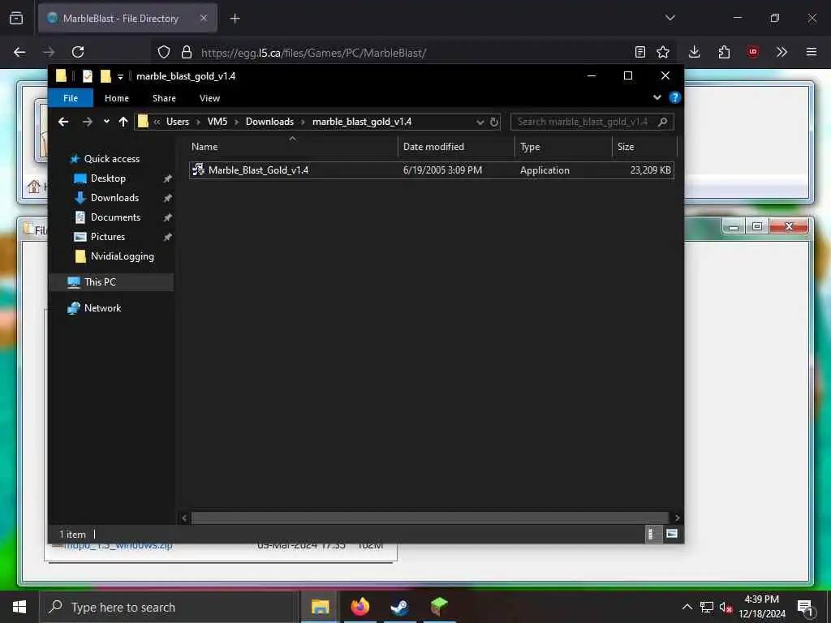Unpin Downloads using its pin icon

click(167, 198)
